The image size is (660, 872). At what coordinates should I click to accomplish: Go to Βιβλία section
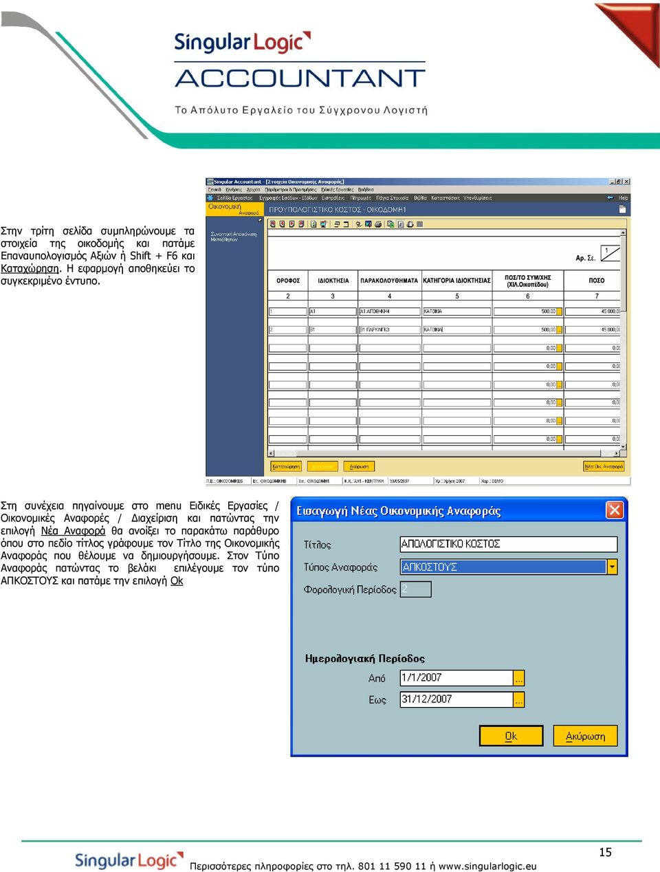coord(420,198)
